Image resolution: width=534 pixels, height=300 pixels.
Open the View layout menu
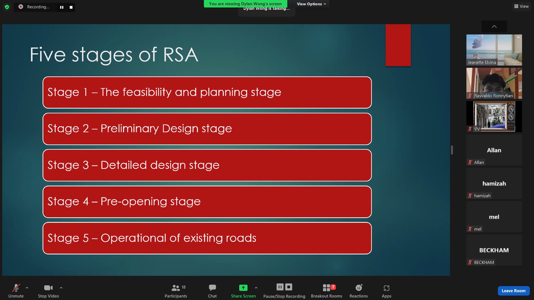coord(521,6)
